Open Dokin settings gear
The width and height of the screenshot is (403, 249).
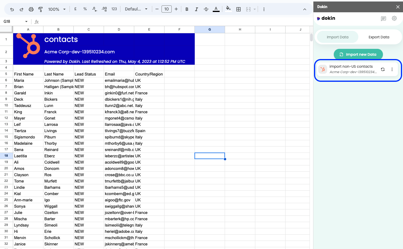pyautogui.click(x=394, y=18)
